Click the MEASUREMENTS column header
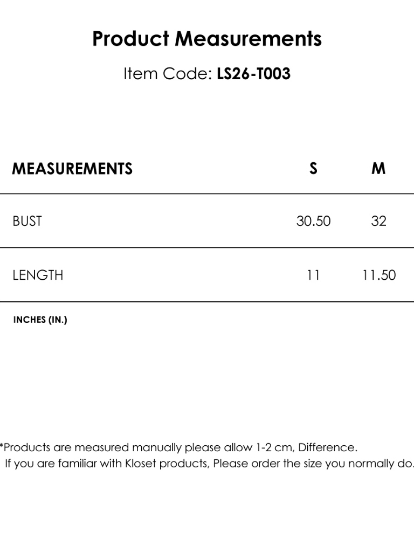414x552 pixels. pos(72,169)
